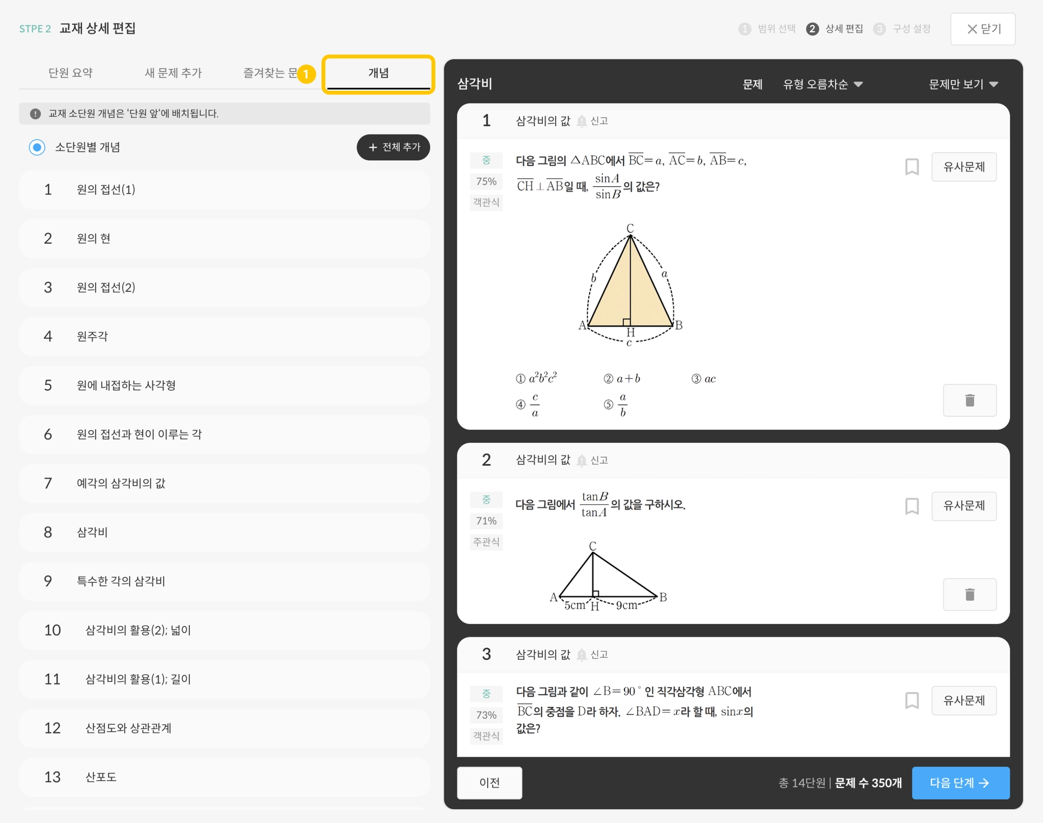Report problem 3 via bell 신고 icon
Viewport: 1043px width, 823px height.
(x=592, y=654)
